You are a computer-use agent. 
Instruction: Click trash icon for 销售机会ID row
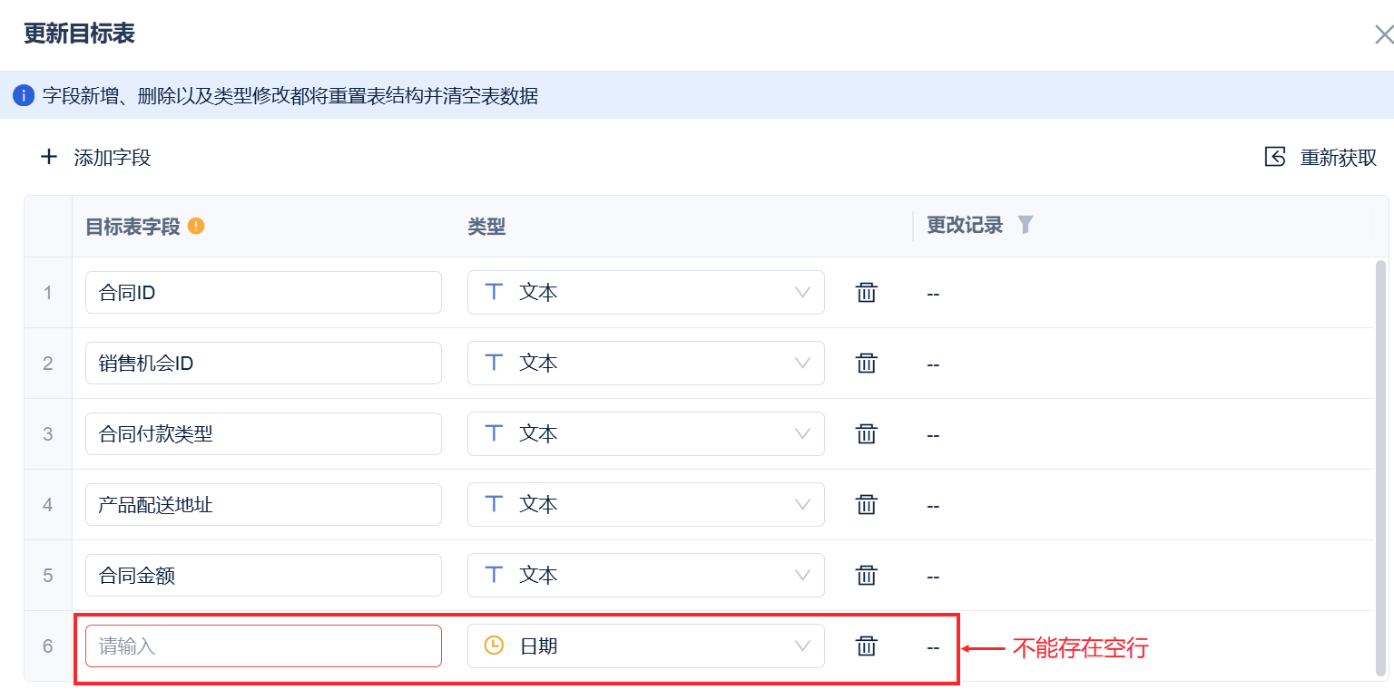tap(867, 364)
